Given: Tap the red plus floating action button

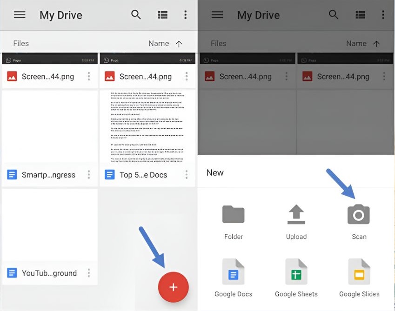Looking at the screenshot, I should (173, 287).
